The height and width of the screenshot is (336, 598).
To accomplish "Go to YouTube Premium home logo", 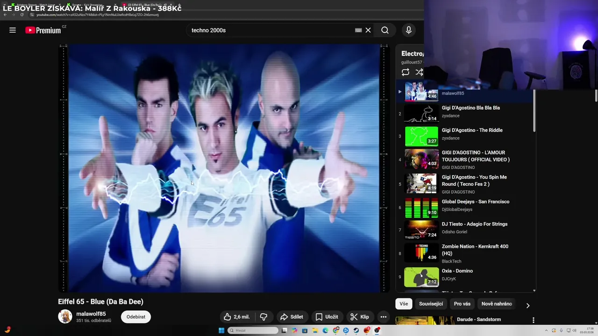I will tap(43, 30).
